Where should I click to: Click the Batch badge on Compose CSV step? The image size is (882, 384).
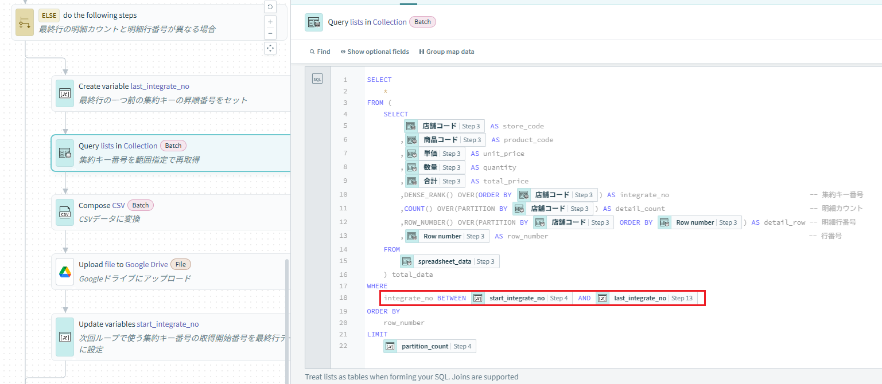(x=141, y=205)
